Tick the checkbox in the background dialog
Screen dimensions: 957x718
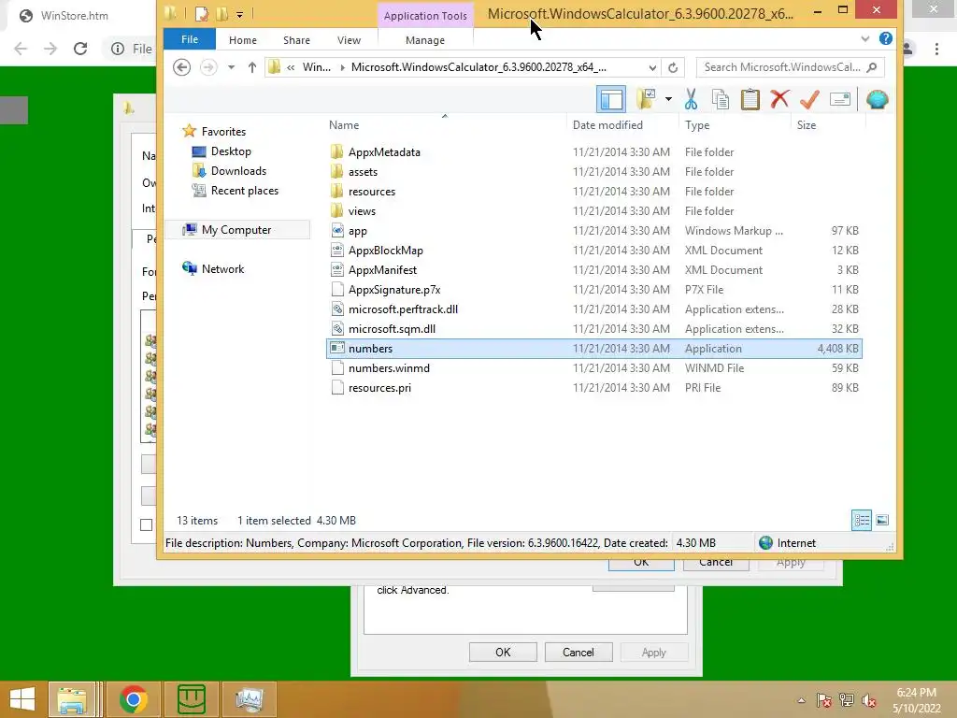pos(147,524)
